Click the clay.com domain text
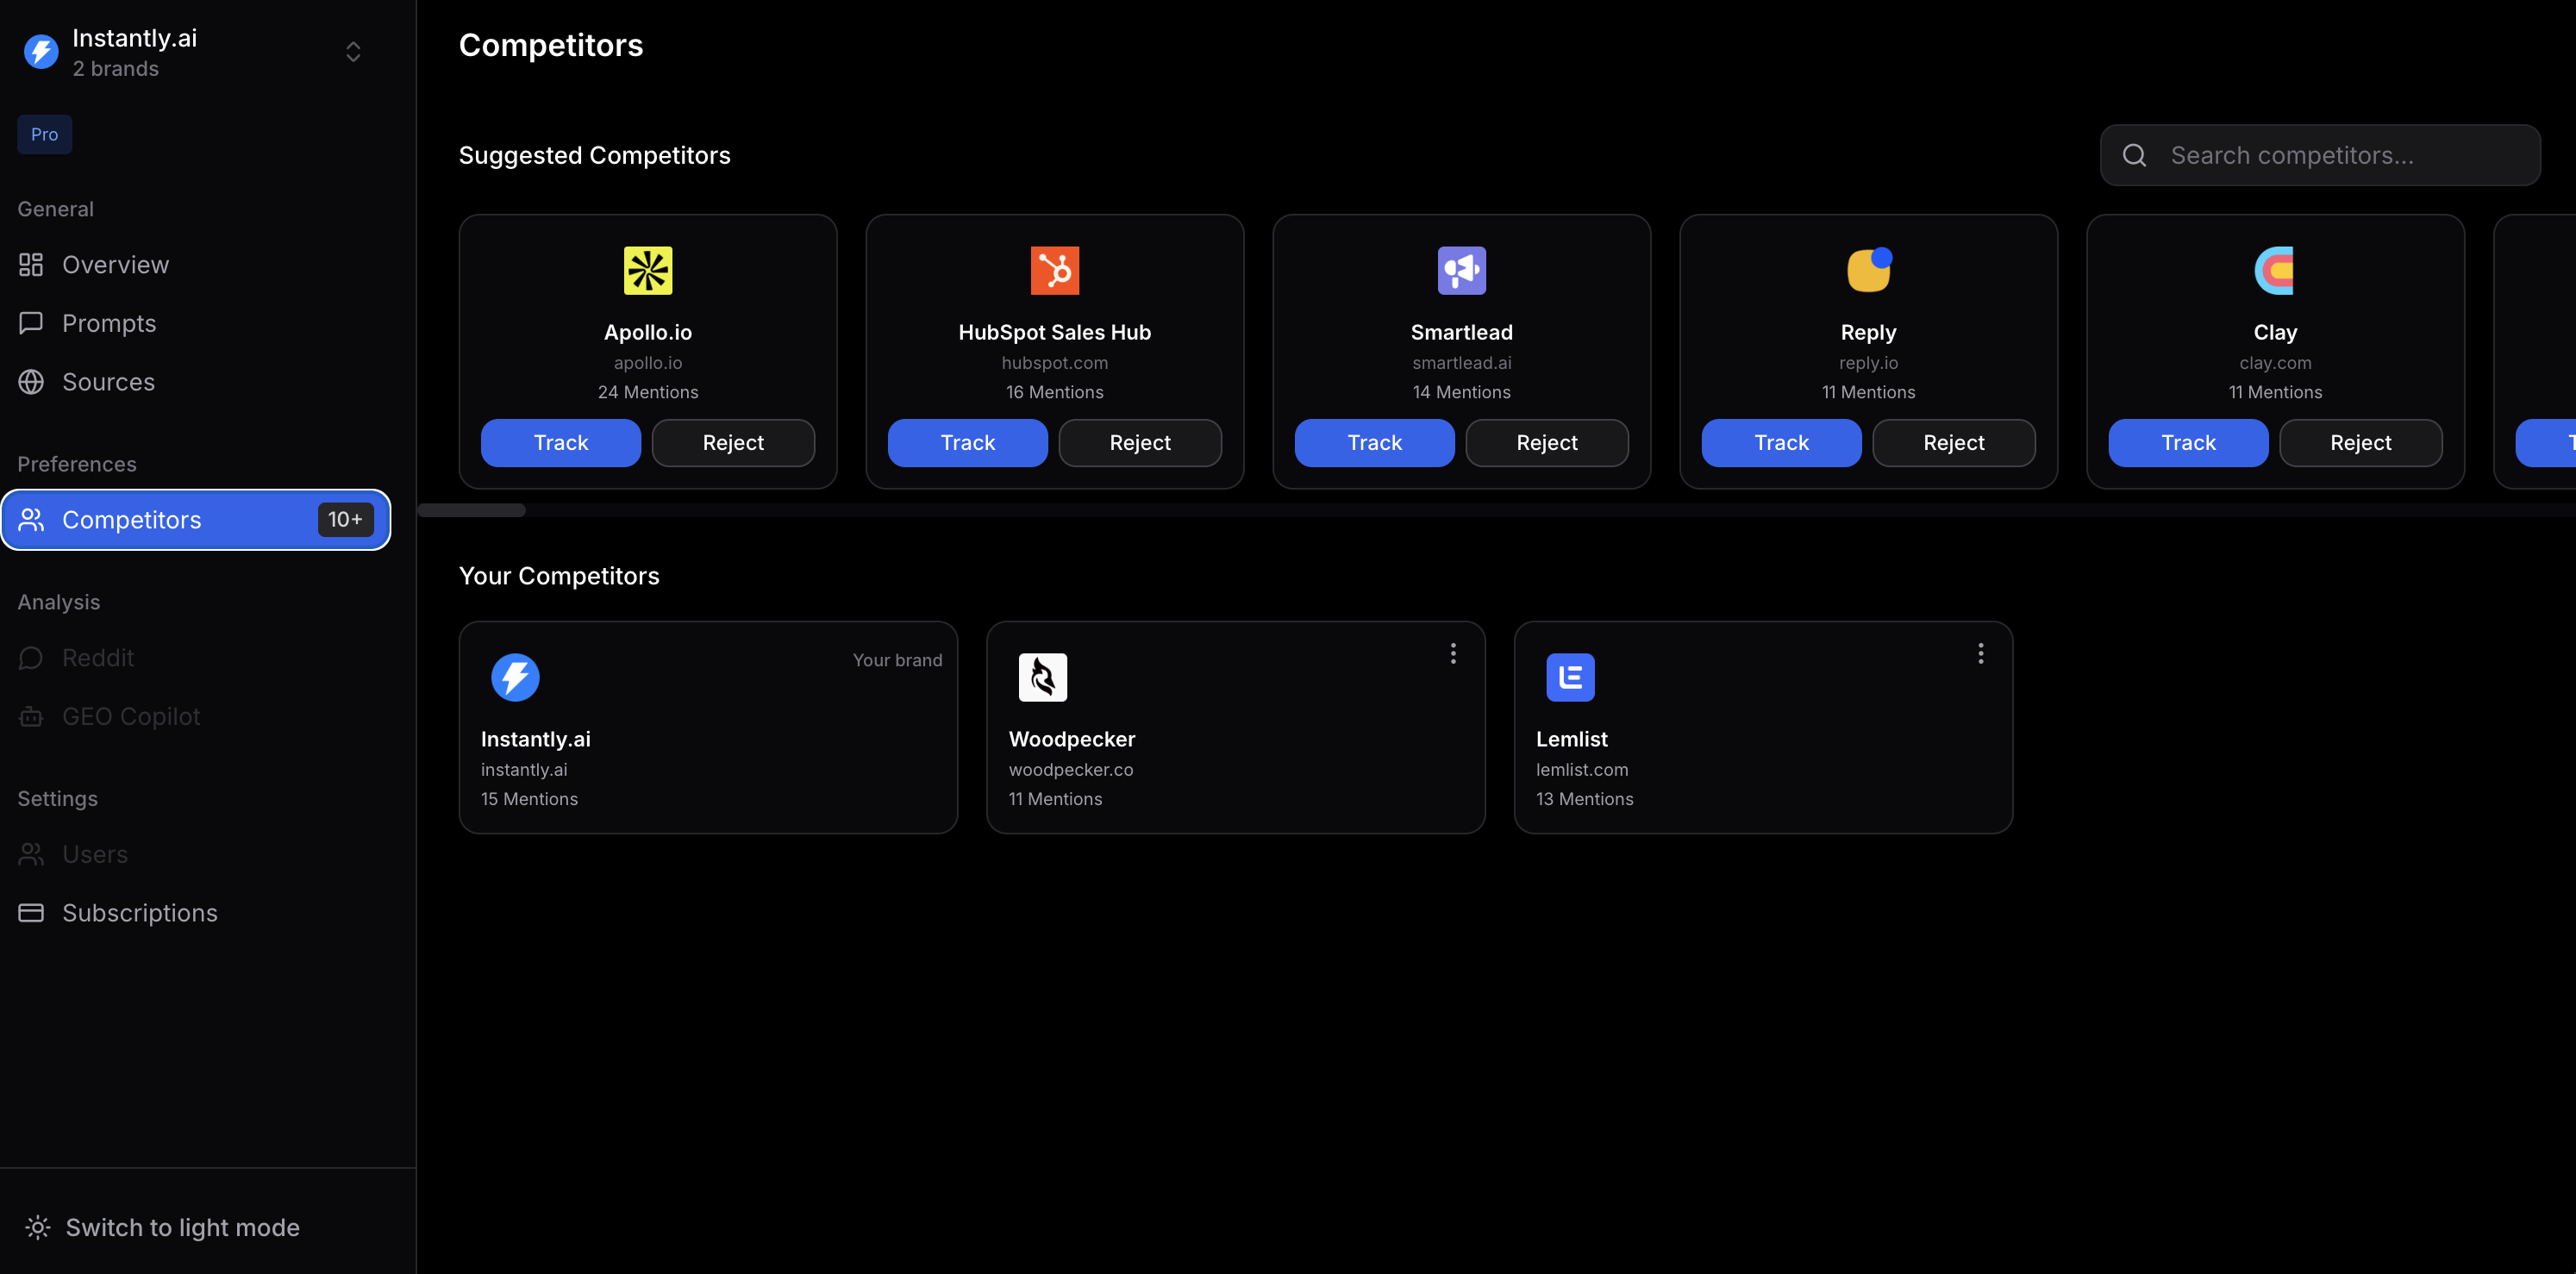 click(x=2275, y=363)
